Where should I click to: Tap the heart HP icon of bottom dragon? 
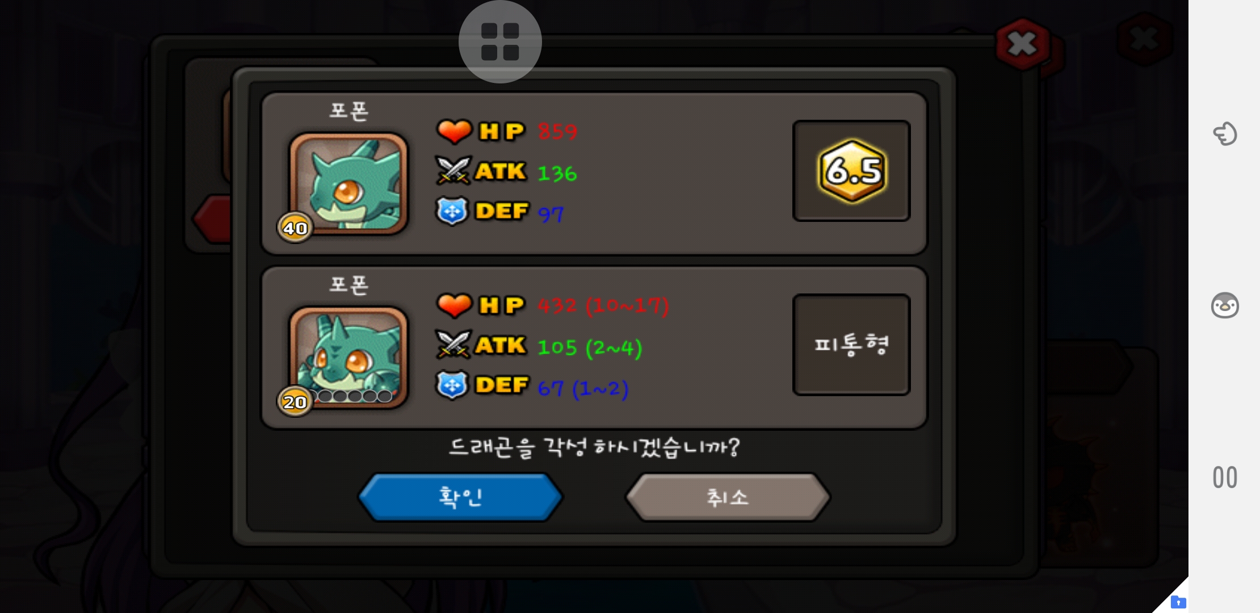tap(454, 305)
